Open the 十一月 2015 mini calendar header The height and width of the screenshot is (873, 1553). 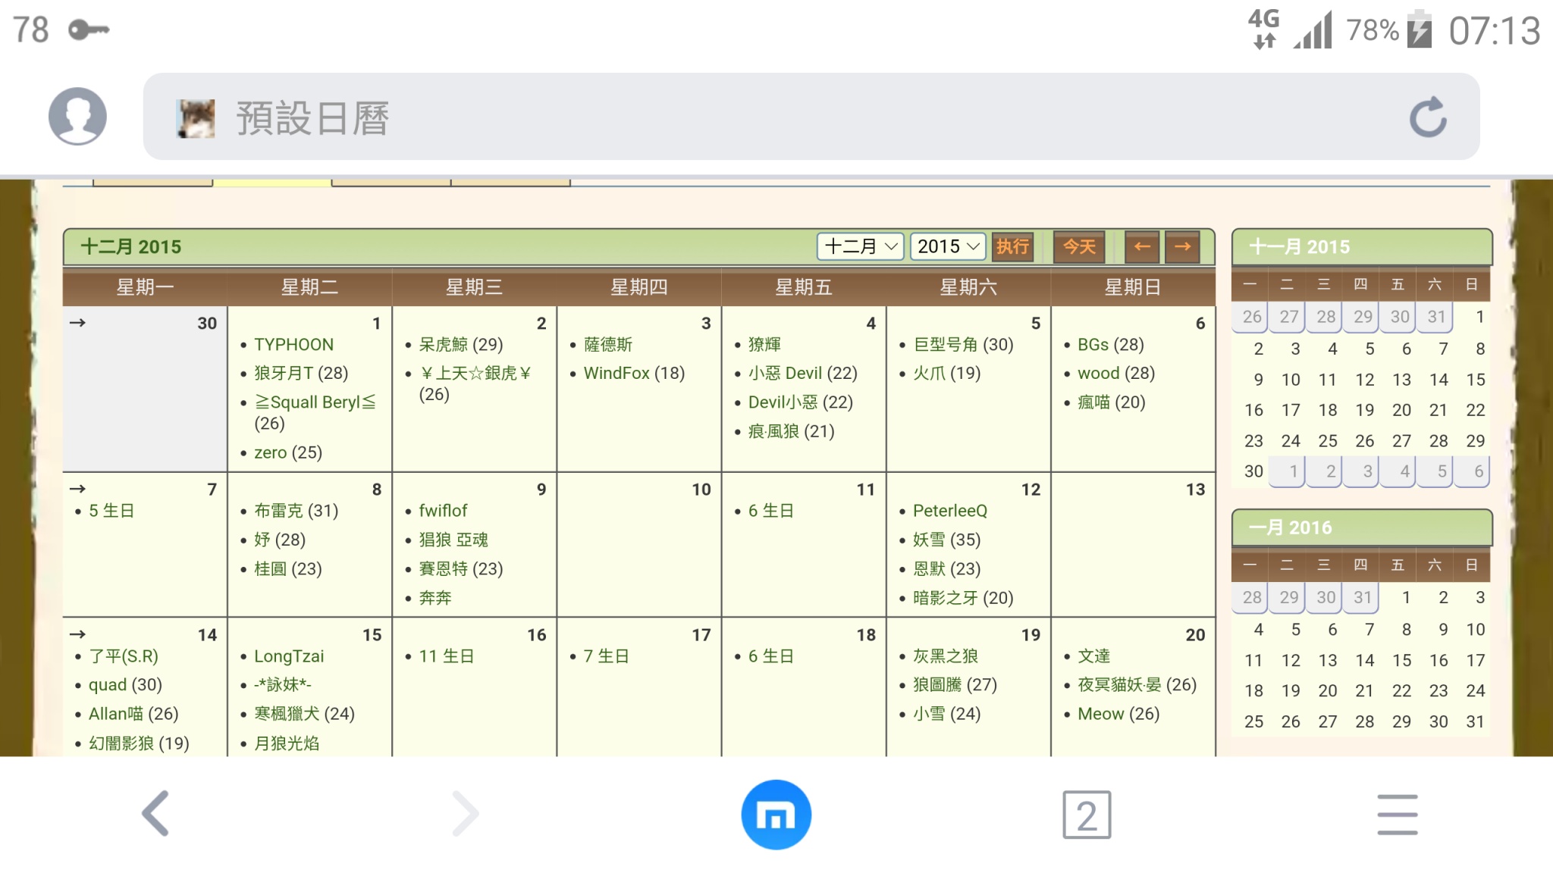(x=1299, y=247)
